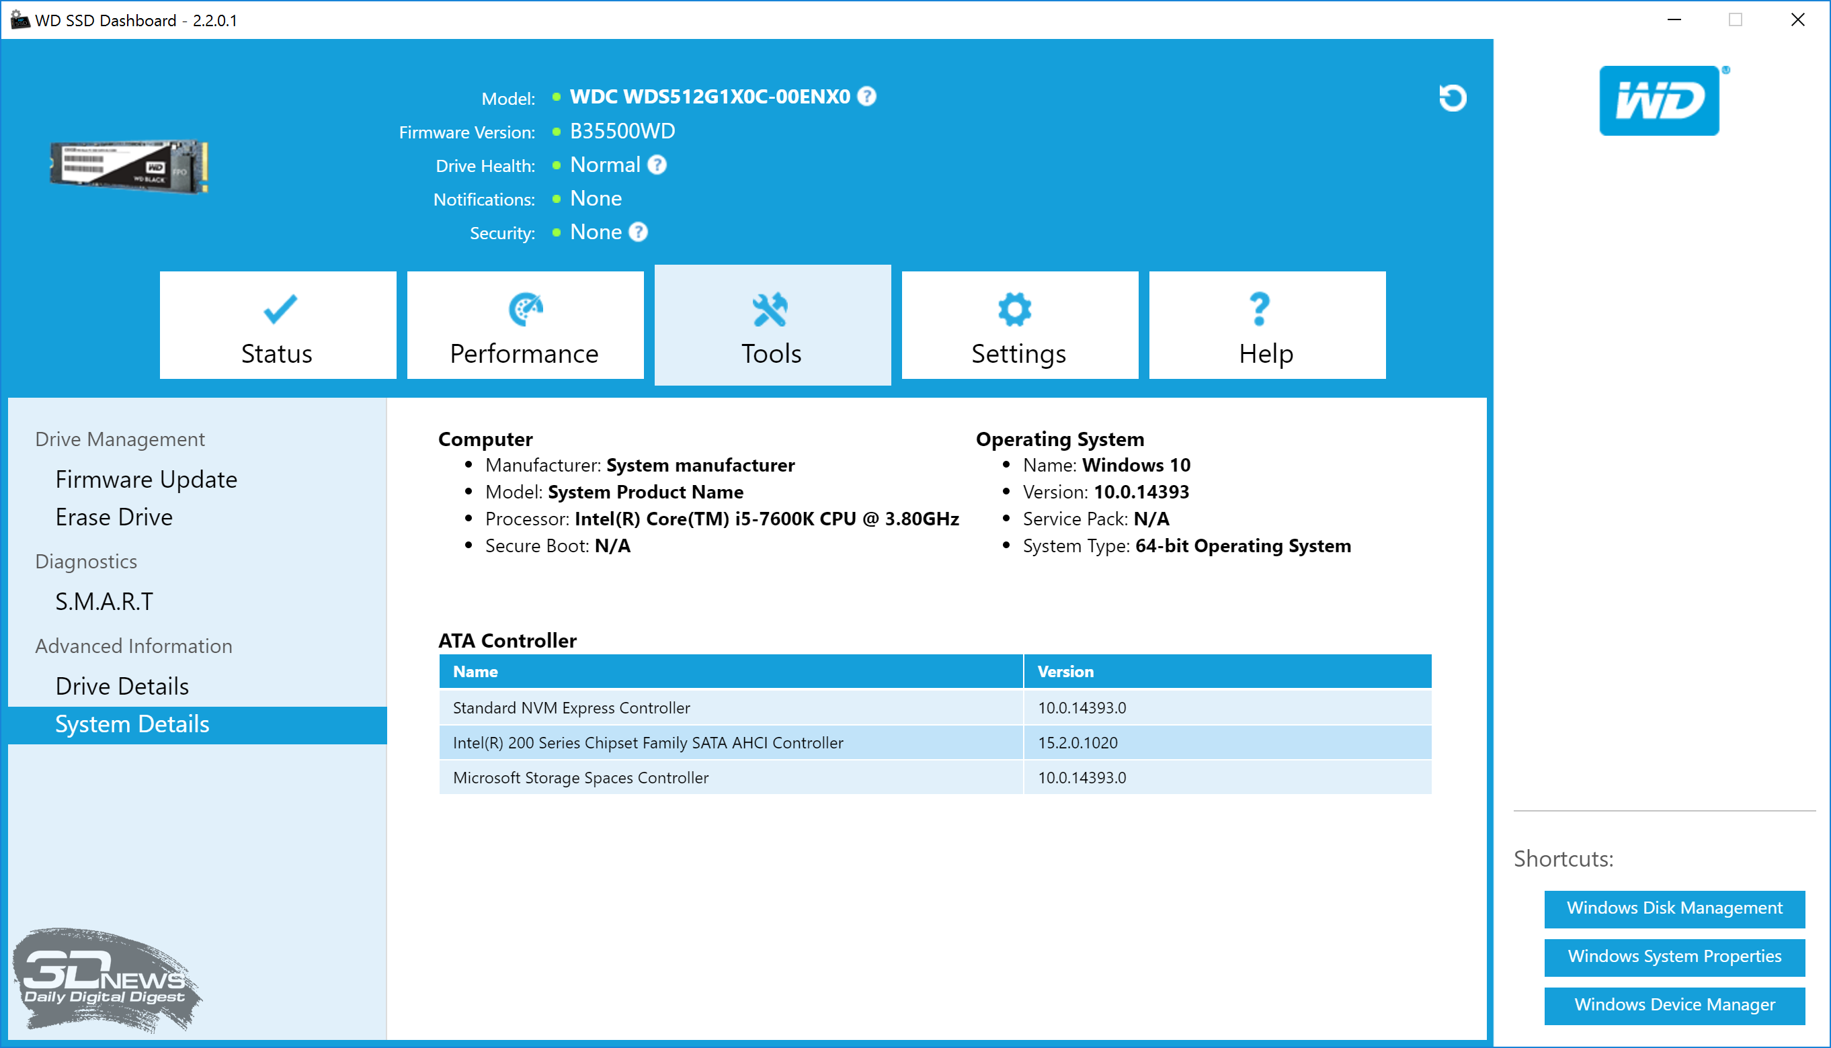The width and height of the screenshot is (1831, 1048).
Task: Click help icon beside Drive Health Normal
Action: [657, 165]
